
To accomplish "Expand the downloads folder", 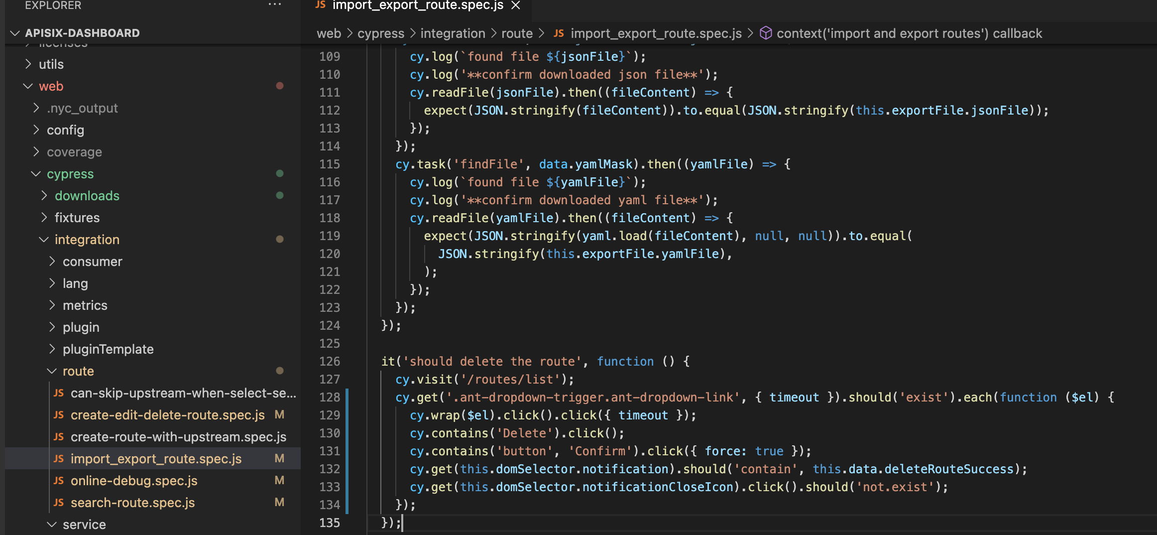I will point(44,196).
